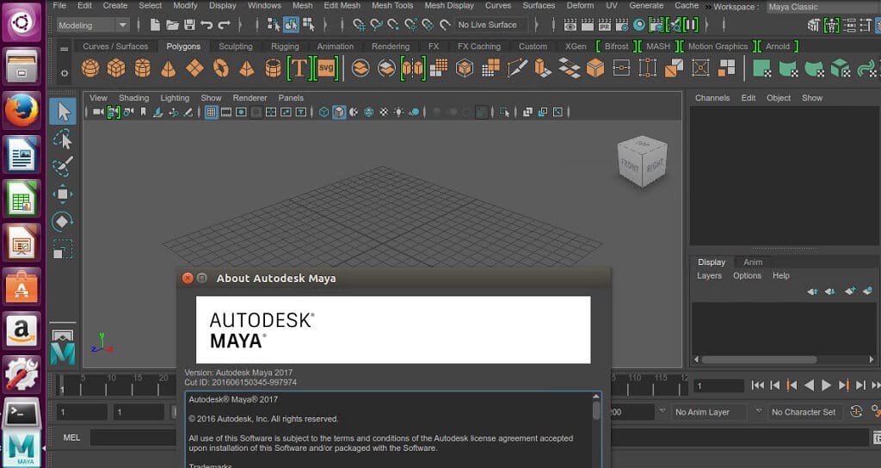Image resolution: width=881 pixels, height=468 pixels.
Task: Switch to the Anim layer tab
Action: click(x=753, y=262)
